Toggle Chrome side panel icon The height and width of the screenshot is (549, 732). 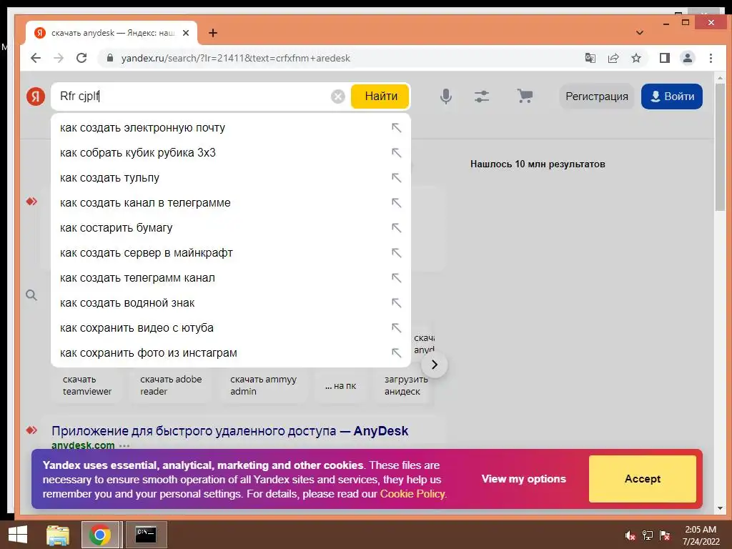click(665, 58)
